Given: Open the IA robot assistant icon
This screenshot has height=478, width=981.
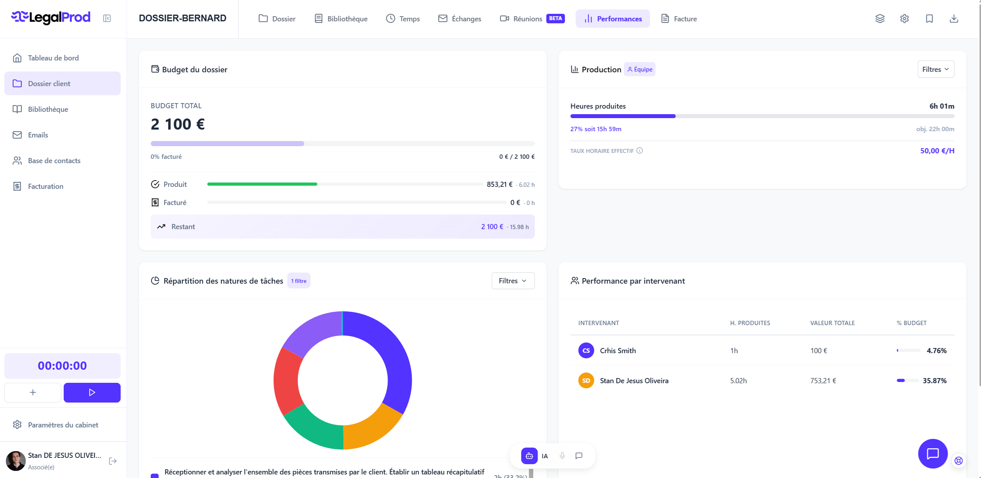Looking at the screenshot, I should pyautogui.click(x=529, y=456).
